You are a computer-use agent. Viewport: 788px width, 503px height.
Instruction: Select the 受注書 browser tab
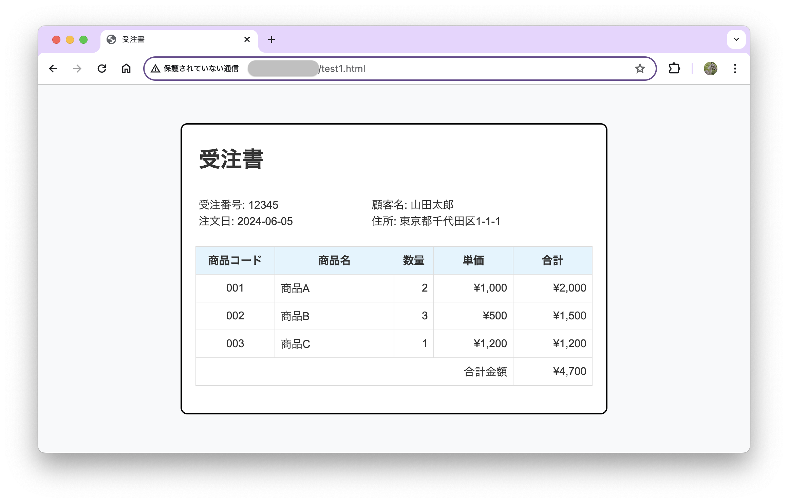point(170,39)
